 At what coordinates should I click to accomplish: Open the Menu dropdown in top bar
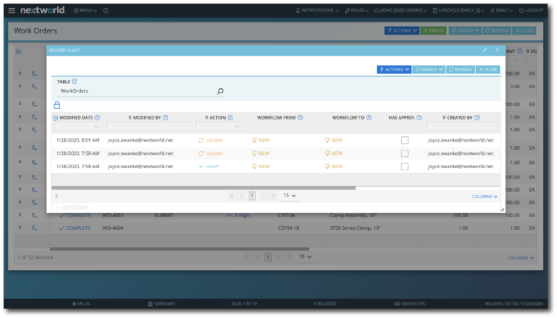(x=85, y=11)
